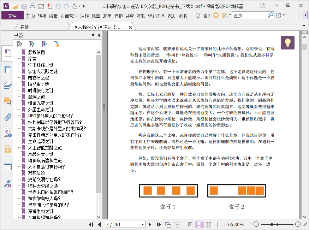Open the zoom percentage dropdown
This screenshot has width=309, height=230.
251,224
